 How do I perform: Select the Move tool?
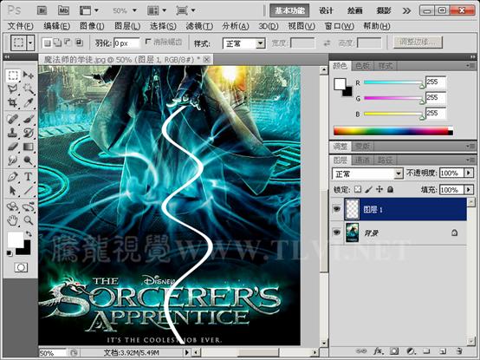(29, 75)
